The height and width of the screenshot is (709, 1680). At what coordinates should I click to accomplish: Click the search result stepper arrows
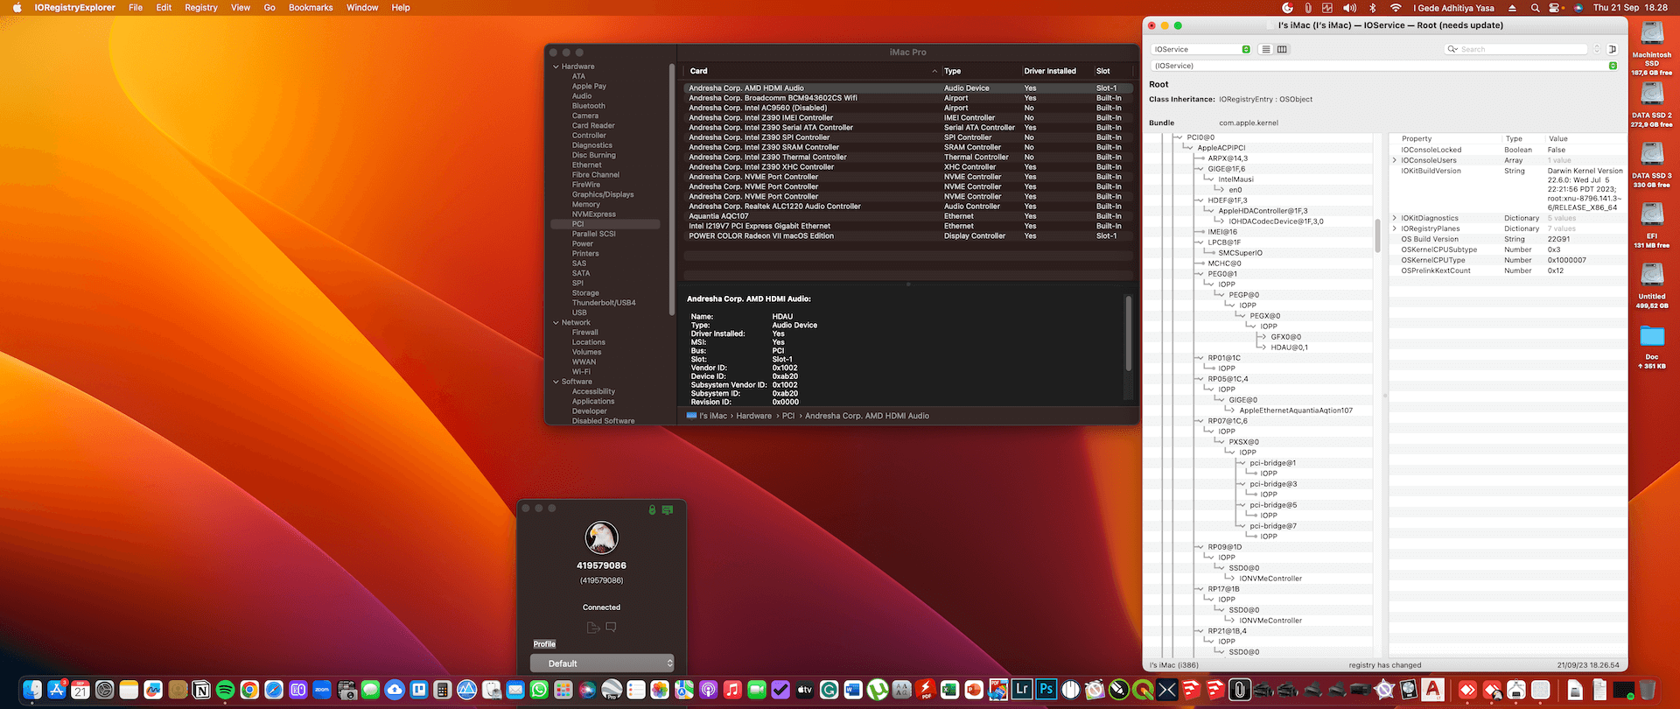[x=1597, y=49]
